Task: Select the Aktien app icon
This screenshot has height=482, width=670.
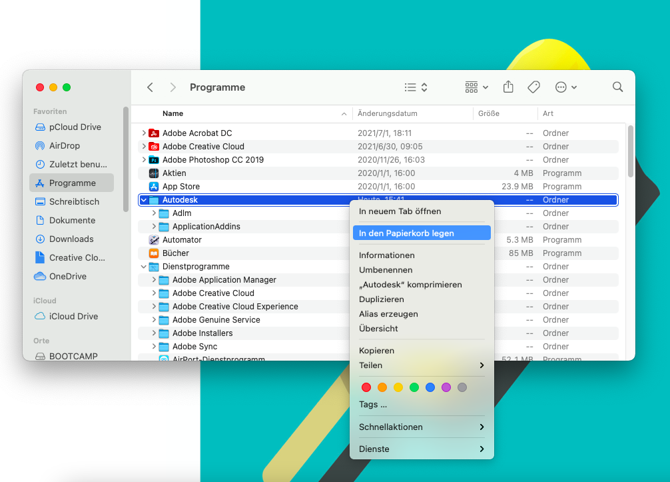Action: (x=154, y=173)
